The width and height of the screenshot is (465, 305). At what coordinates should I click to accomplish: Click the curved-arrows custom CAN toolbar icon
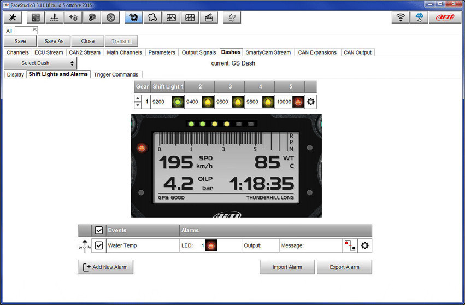click(232, 17)
